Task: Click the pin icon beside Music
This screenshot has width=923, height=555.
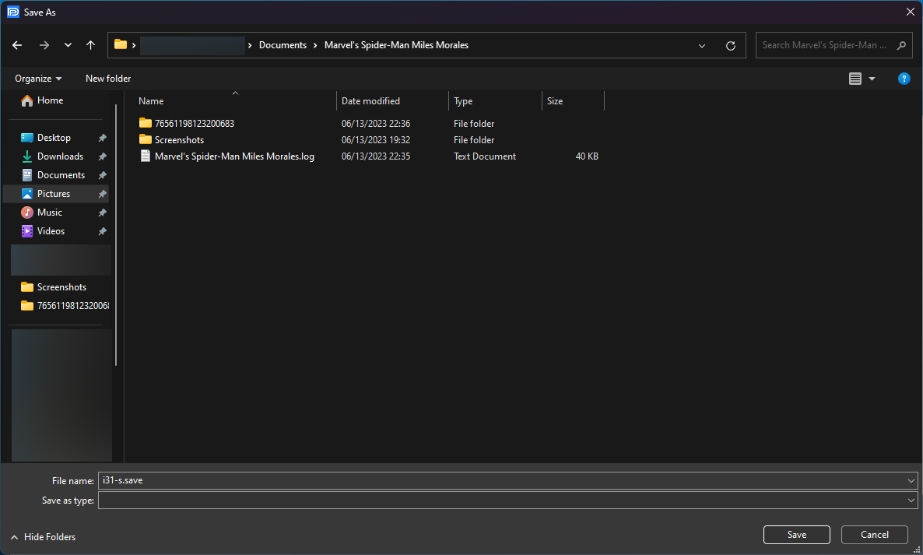Action: [x=103, y=213]
